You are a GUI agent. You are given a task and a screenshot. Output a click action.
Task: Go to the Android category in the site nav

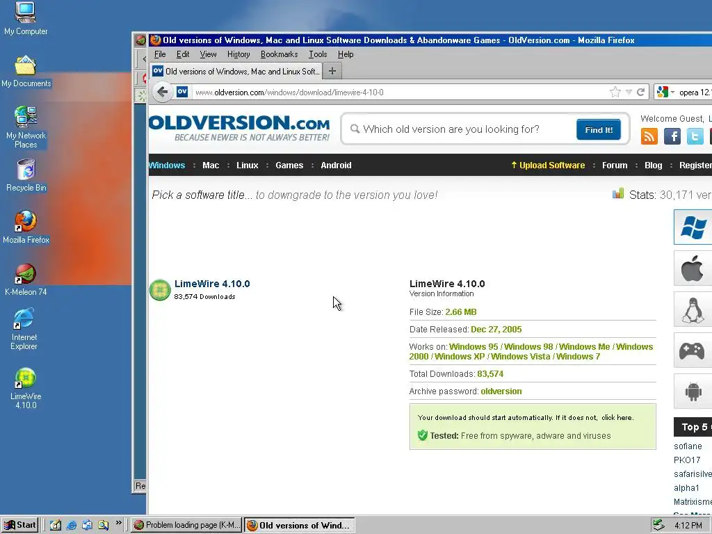tap(336, 165)
